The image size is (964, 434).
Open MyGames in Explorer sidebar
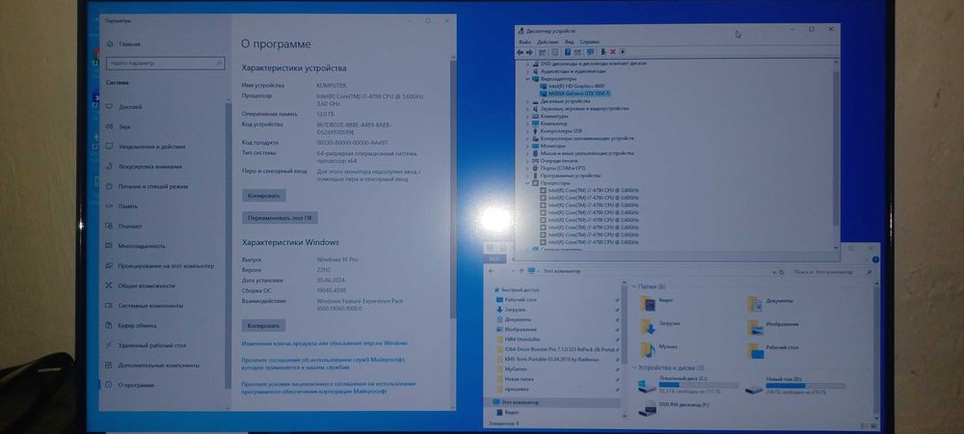tap(516, 368)
